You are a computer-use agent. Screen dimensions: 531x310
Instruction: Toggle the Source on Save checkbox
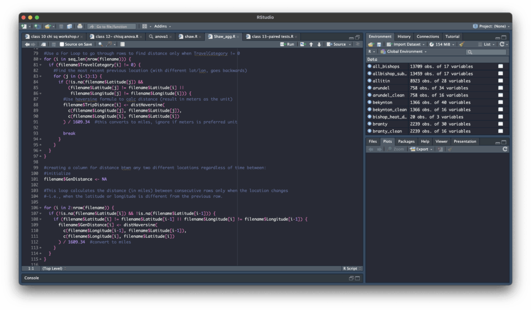(62, 44)
